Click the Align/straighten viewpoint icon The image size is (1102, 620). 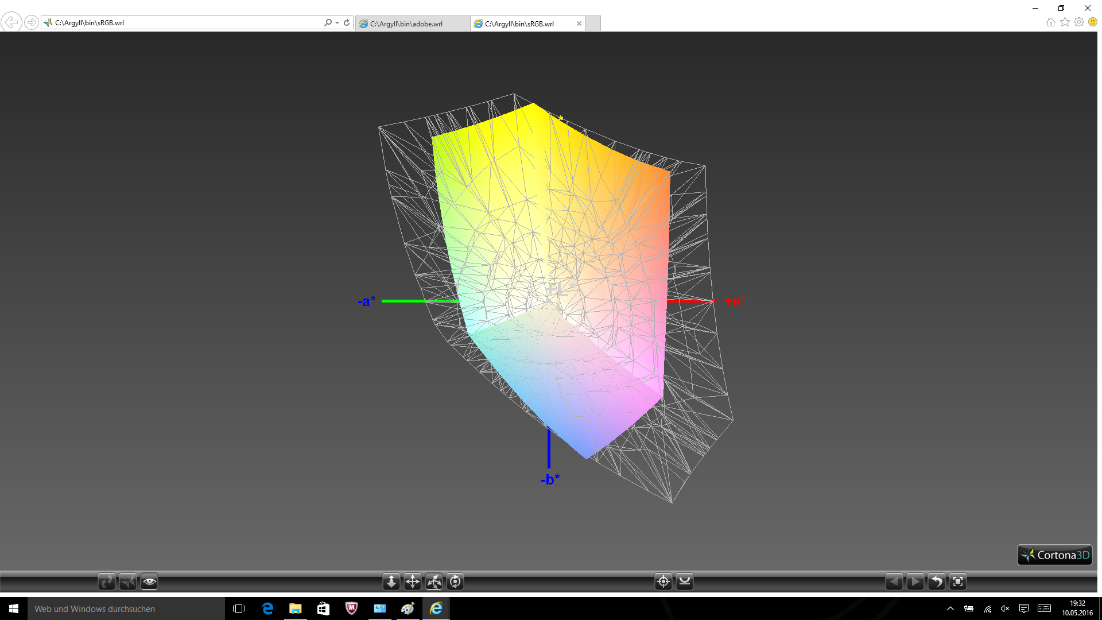point(685,582)
